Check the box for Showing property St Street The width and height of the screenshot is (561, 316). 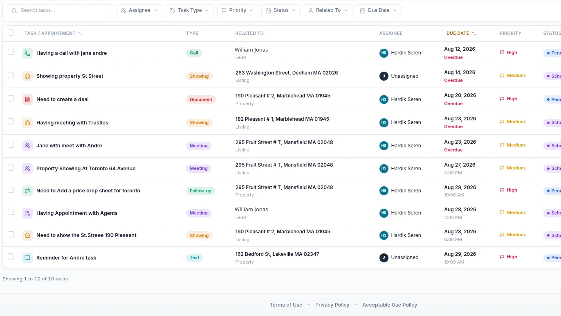coord(11,75)
